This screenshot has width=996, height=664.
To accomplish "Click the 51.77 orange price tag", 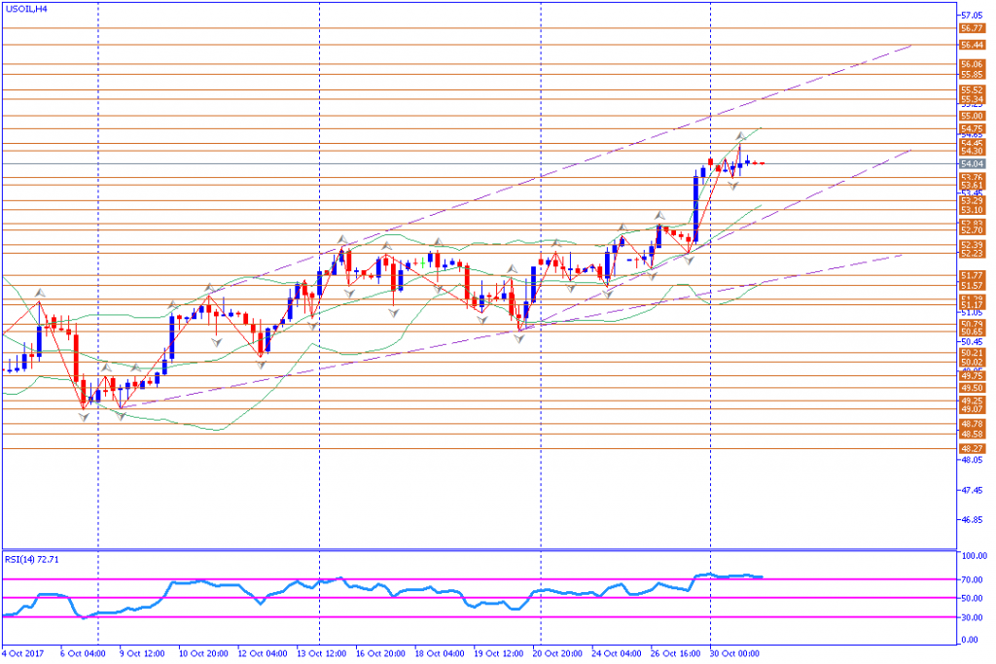I will (973, 275).
